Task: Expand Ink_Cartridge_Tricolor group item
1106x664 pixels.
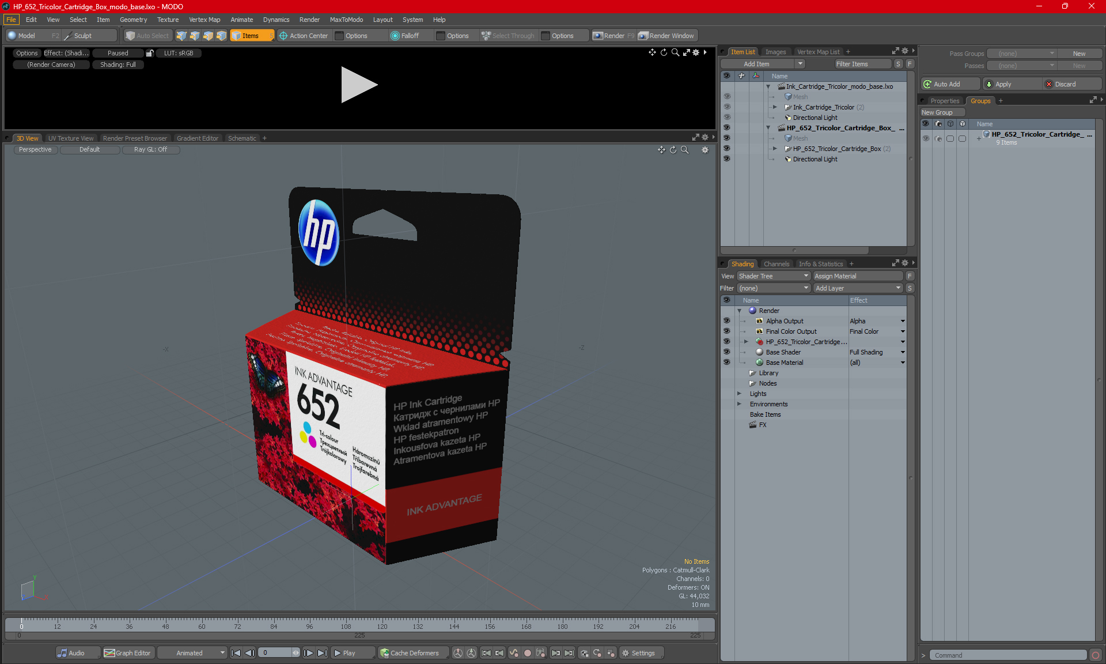Action: (x=775, y=107)
